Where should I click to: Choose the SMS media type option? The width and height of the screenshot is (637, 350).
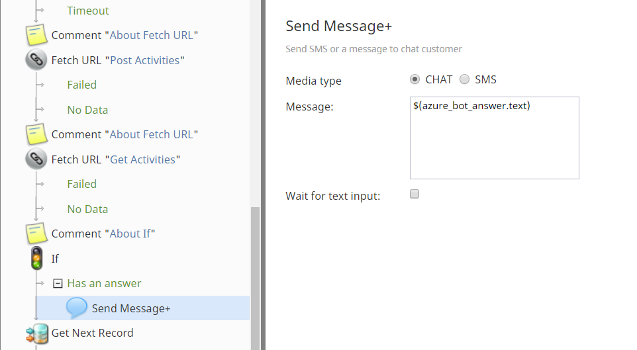(x=464, y=79)
